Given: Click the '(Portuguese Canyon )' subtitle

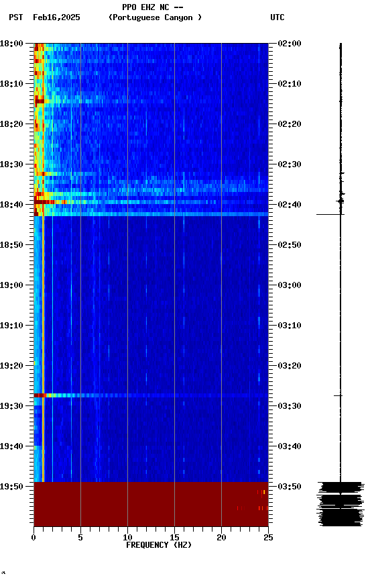Looking at the screenshot, I should pyautogui.click(x=155, y=17).
